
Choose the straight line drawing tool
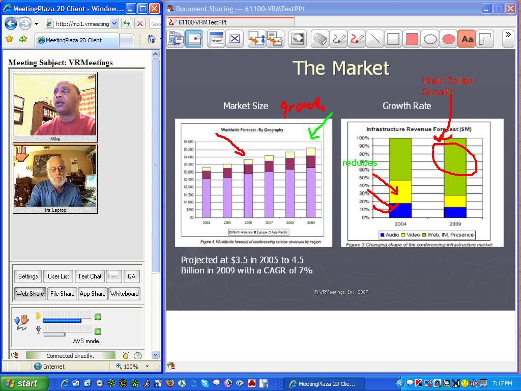tap(375, 39)
